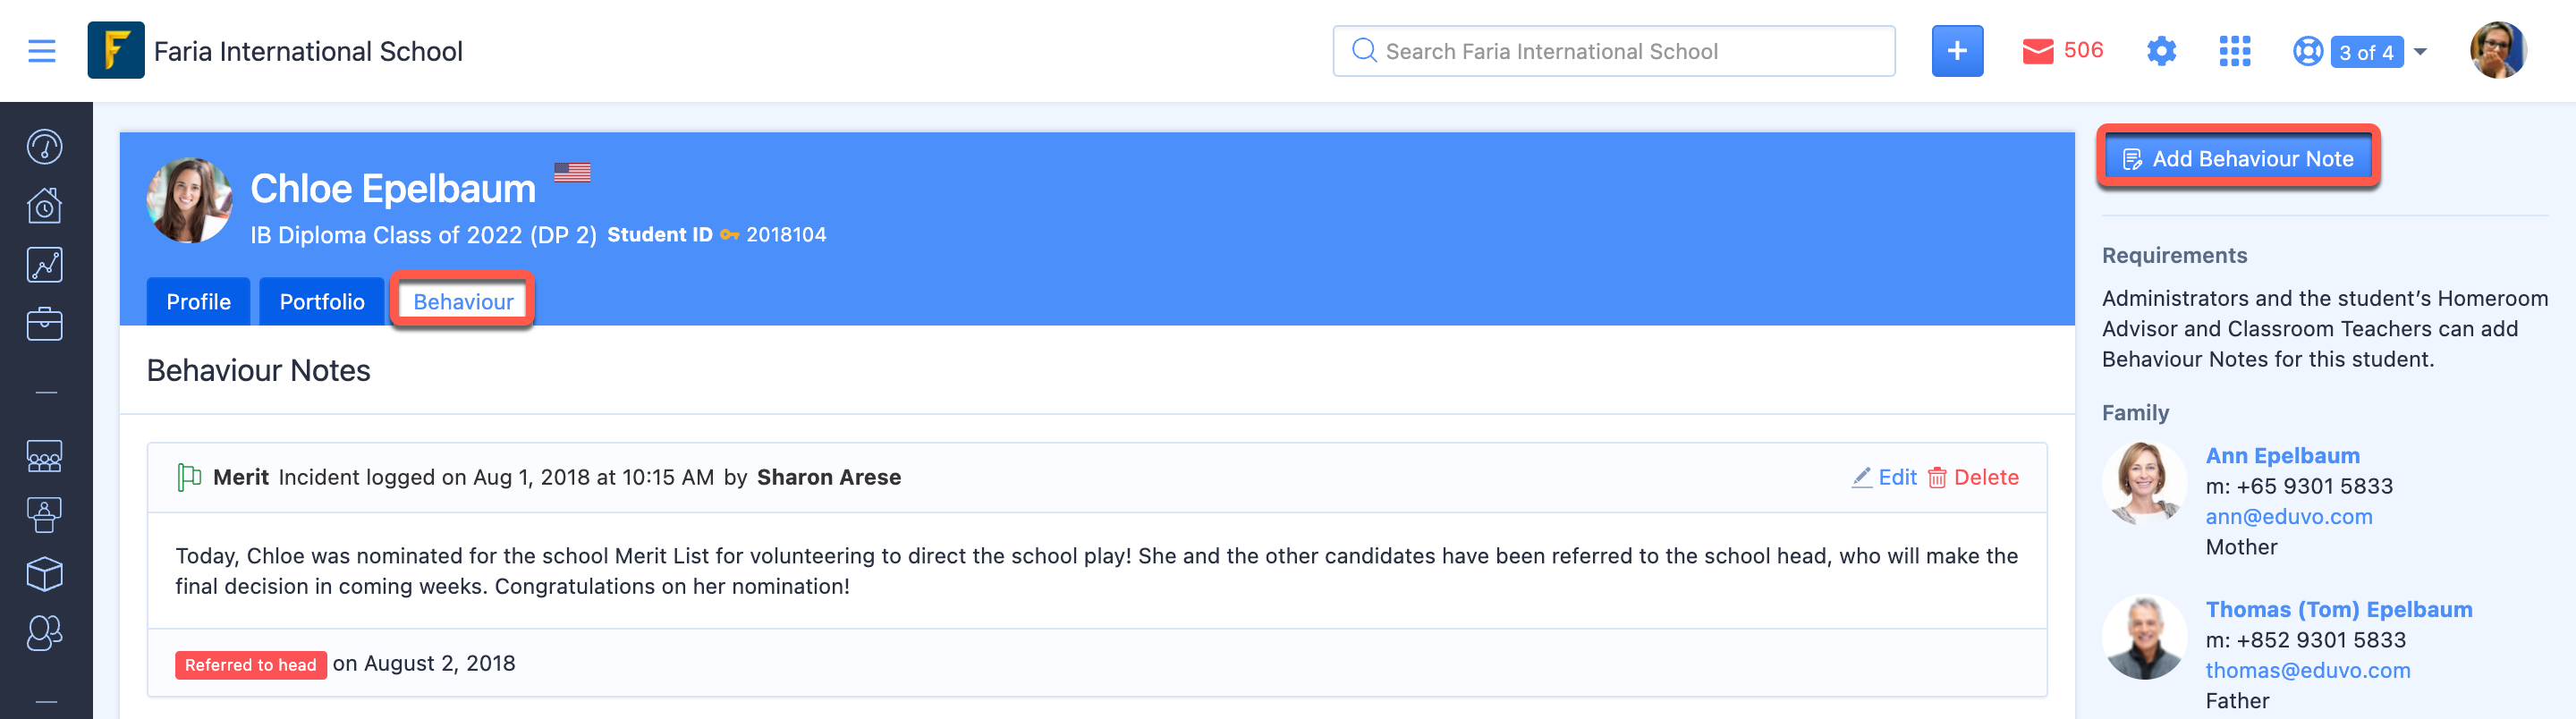
Task: Open the classroom group sidebar icon
Action: [x=45, y=456]
